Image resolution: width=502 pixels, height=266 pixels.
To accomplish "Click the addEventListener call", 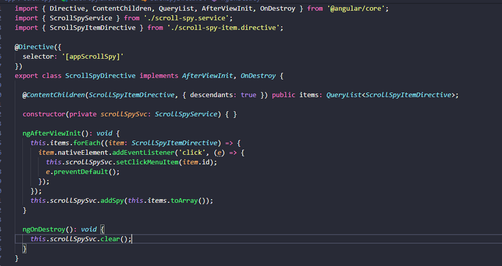I will click(143, 152).
